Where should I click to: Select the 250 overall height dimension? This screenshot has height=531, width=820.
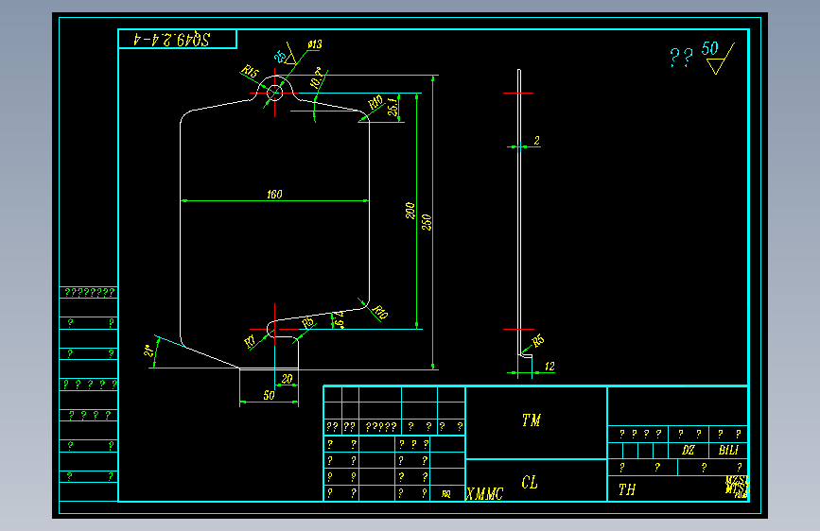tap(427, 222)
